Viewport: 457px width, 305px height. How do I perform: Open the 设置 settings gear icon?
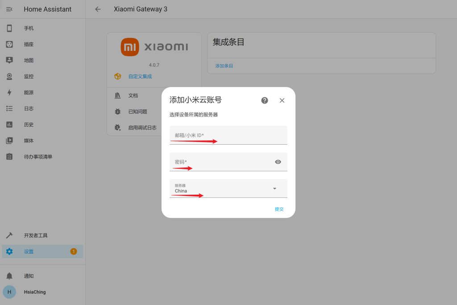(x=9, y=251)
